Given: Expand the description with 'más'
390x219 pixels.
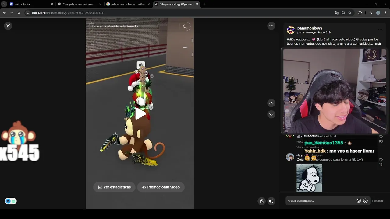Looking at the screenshot, I should click(378, 44).
